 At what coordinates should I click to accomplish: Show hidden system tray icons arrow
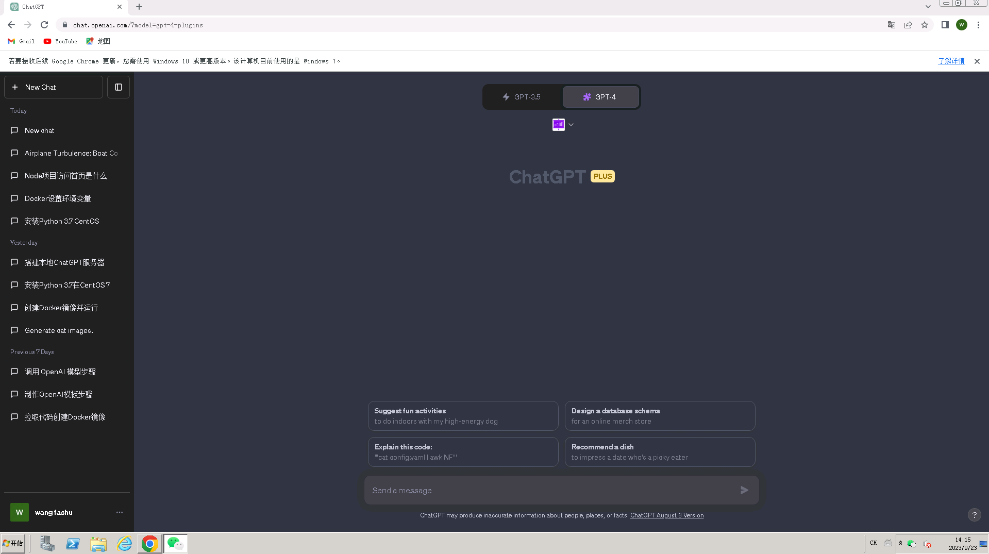(900, 543)
